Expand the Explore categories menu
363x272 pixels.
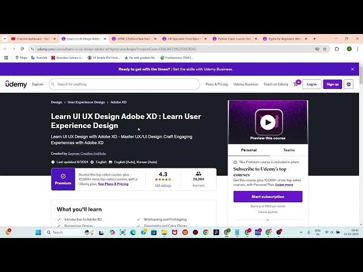tap(37, 84)
